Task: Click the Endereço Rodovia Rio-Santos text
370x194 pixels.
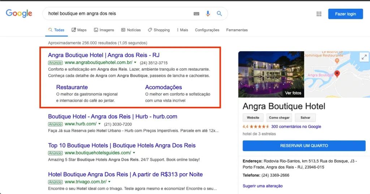Action: [x=300, y=164]
